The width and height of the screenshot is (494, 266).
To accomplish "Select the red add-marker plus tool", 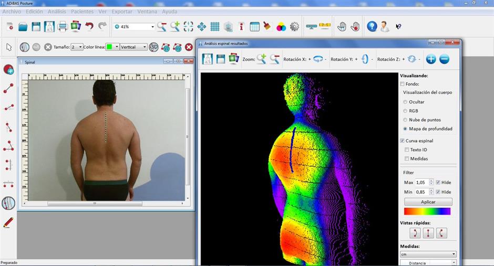I will pos(8,69).
